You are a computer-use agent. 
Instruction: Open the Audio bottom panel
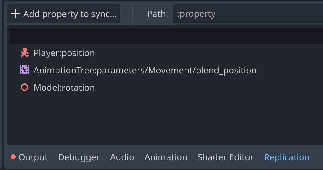pyautogui.click(x=122, y=157)
